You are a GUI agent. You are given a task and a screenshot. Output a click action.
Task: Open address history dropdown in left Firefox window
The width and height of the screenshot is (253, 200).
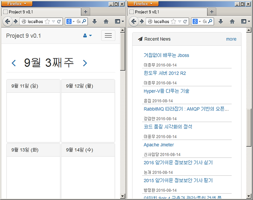tap(53, 21)
